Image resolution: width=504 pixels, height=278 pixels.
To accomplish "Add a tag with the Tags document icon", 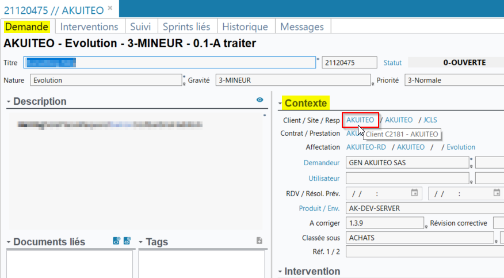I will click(259, 241).
